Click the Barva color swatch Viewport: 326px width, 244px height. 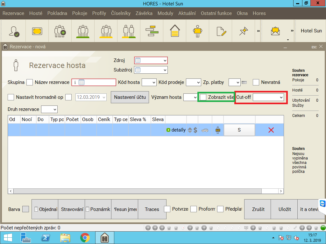[26, 209]
